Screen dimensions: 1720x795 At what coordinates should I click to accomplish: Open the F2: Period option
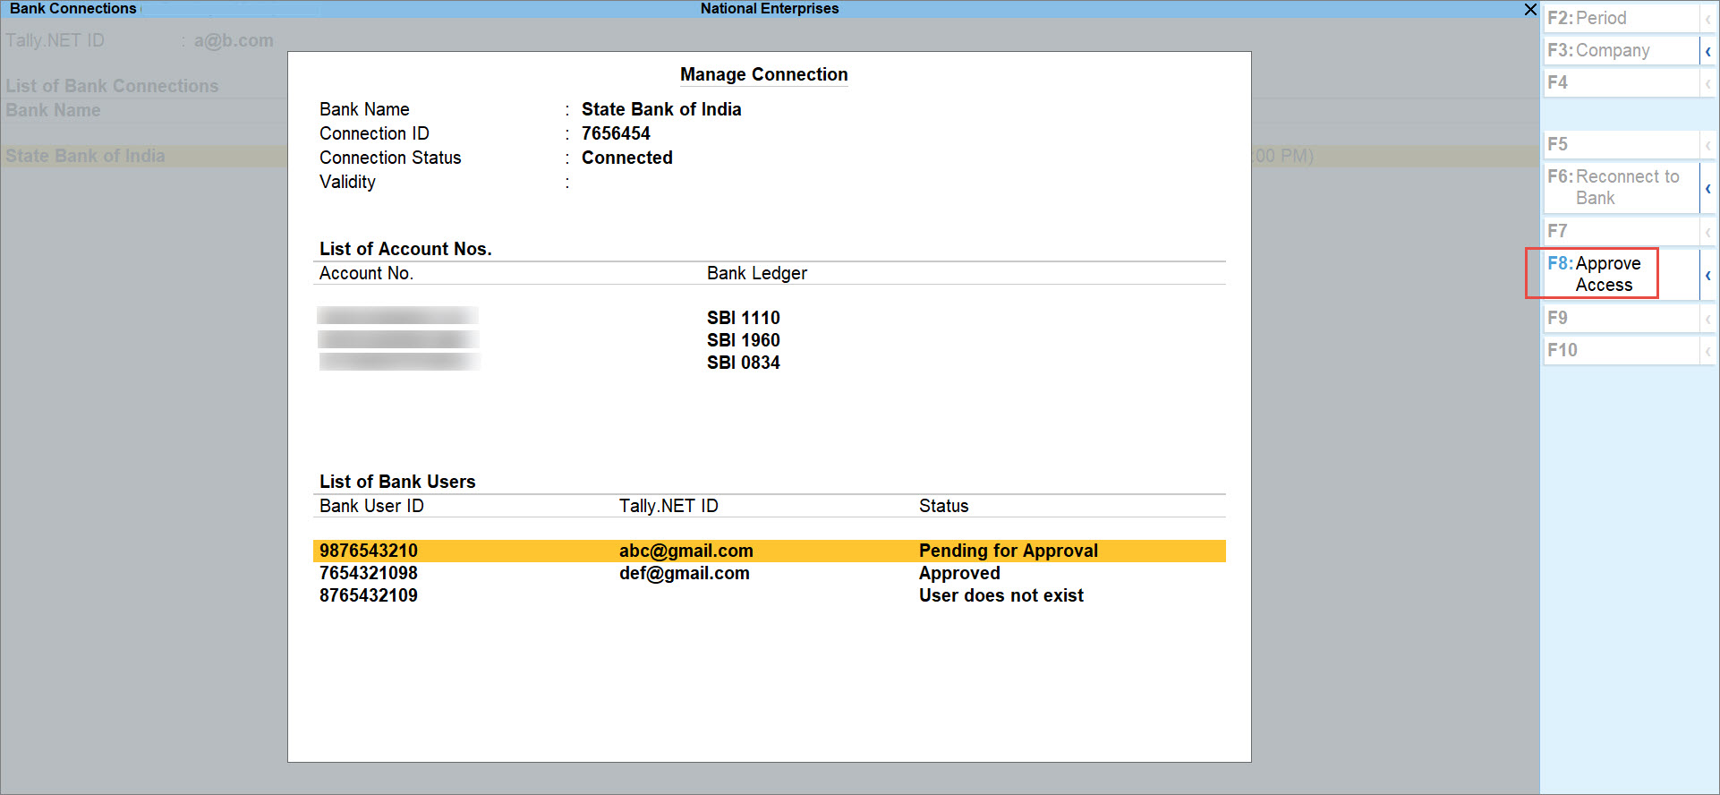pos(1620,18)
